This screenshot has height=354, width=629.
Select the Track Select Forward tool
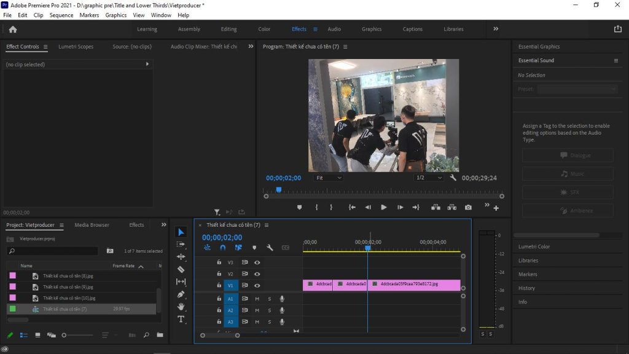pyautogui.click(x=181, y=245)
